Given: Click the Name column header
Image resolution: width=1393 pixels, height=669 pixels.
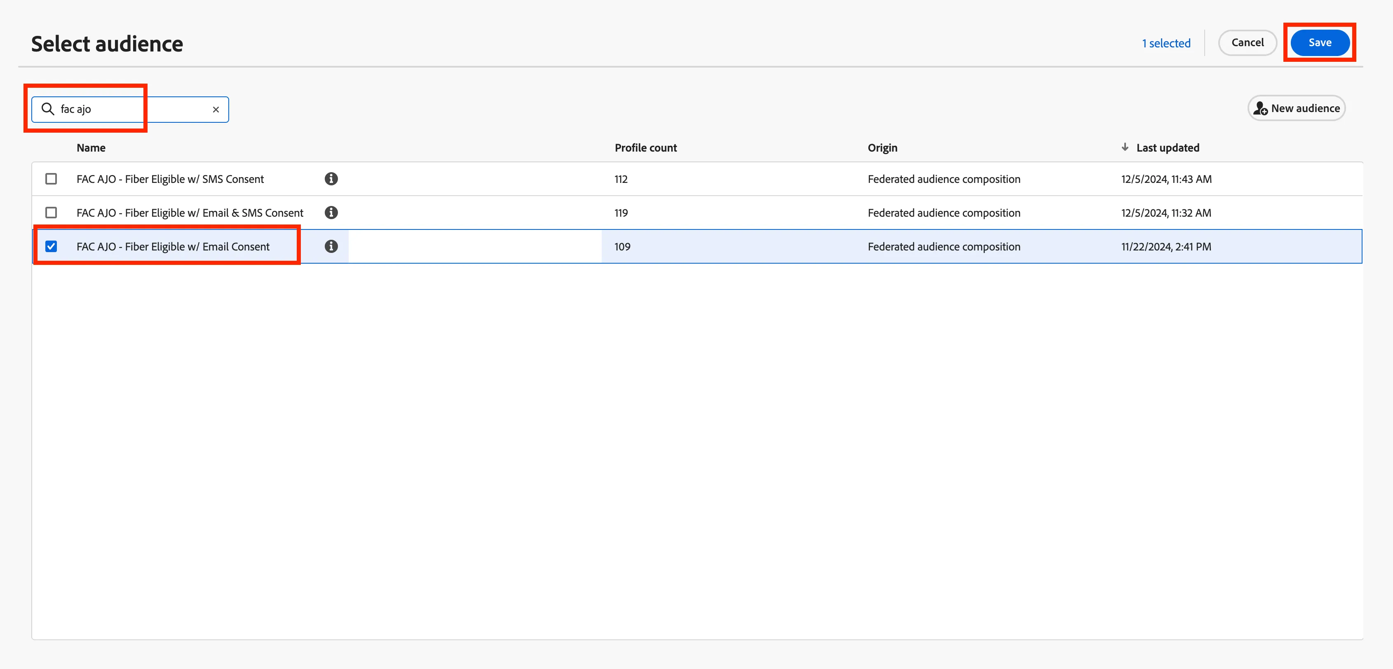Looking at the screenshot, I should [x=91, y=148].
